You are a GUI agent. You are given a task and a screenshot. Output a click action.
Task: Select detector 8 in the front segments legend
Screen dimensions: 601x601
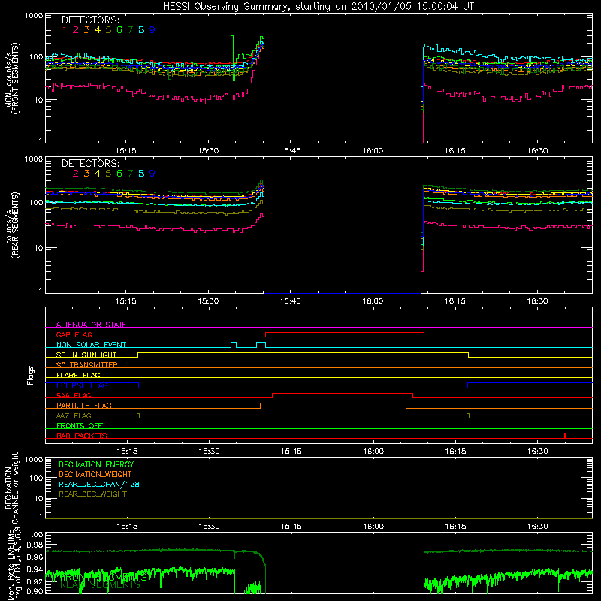click(141, 29)
